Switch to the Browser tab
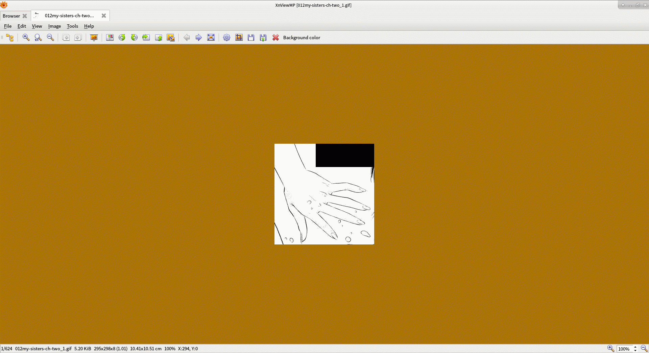Viewport: 649px width, 353px height. pos(11,16)
